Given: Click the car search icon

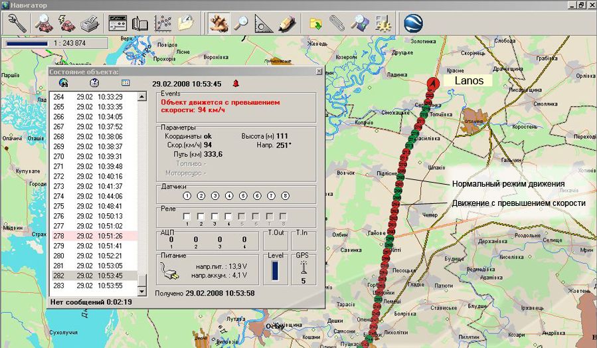Looking at the screenshot, I should pos(43,23).
